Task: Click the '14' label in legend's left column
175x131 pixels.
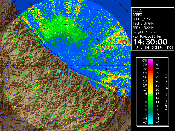Action: (x=145, y=94)
